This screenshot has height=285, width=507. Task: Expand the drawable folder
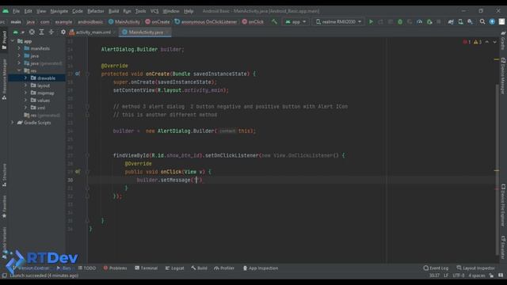tap(25, 78)
